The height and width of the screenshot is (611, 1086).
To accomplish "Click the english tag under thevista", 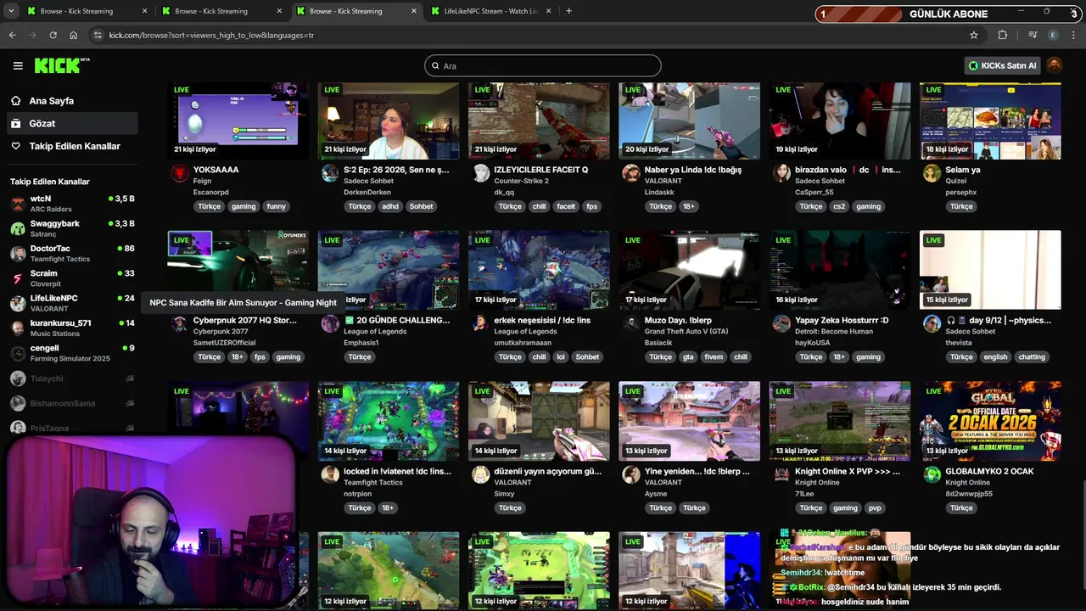I will (995, 357).
